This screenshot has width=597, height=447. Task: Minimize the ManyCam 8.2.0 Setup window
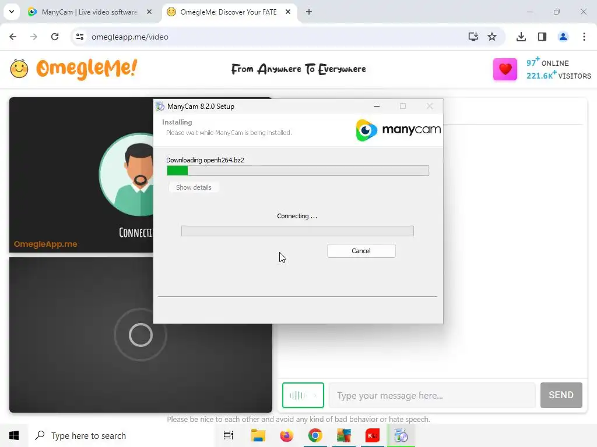377,107
